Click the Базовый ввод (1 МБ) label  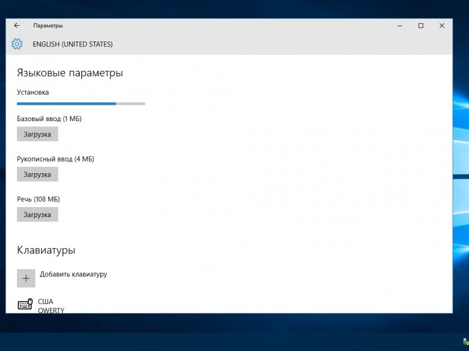point(49,119)
